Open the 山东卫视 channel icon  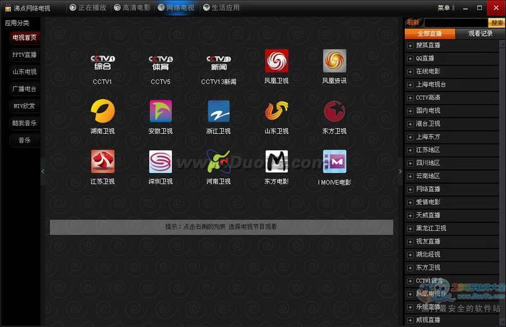[276, 111]
